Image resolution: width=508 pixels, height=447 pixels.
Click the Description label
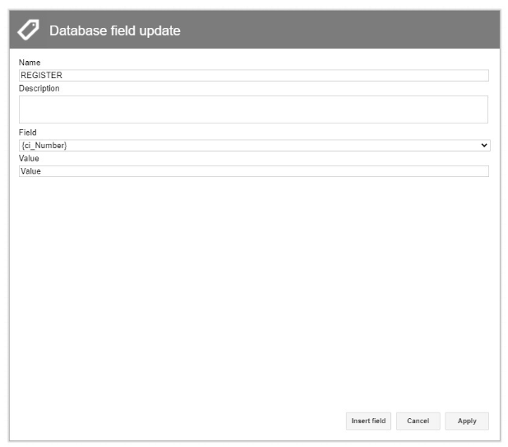[x=39, y=88]
